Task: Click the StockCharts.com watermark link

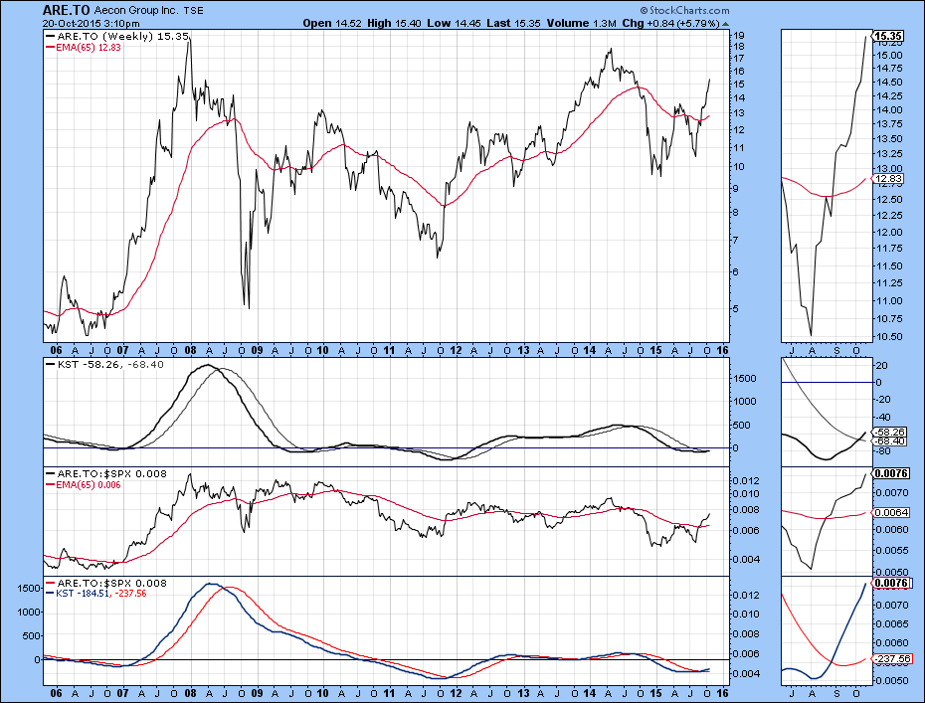Action: tap(683, 10)
